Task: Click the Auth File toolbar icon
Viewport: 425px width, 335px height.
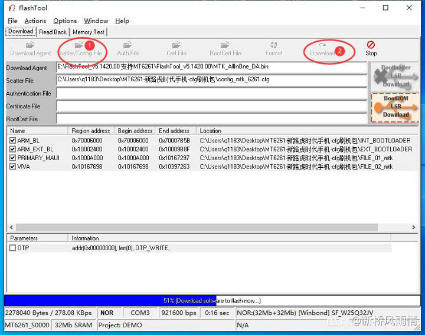Action: point(127,48)
